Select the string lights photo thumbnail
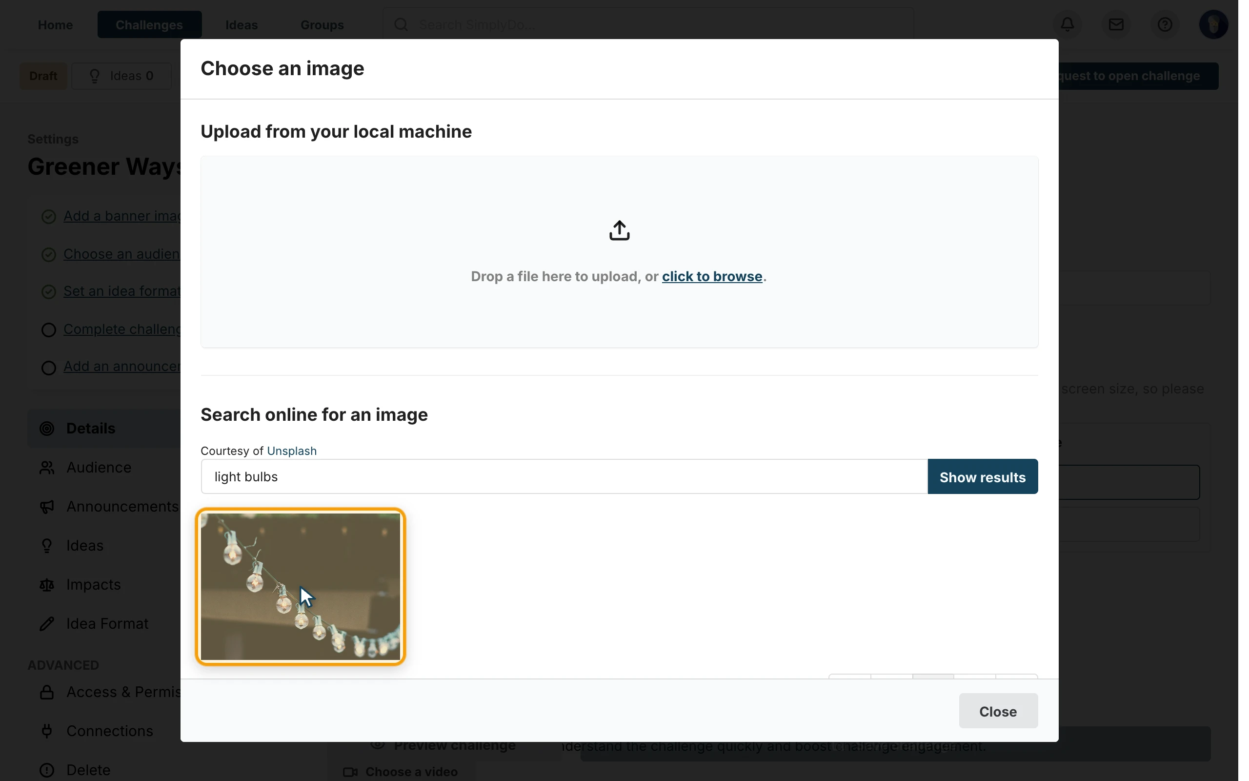The width and height of the screenshot is (1249, 781). (300, 586)
